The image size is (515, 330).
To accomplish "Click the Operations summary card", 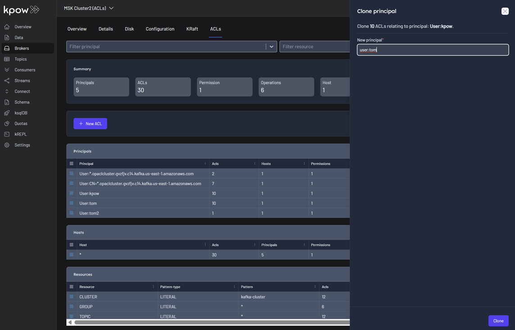I will (x=286, y=87).
